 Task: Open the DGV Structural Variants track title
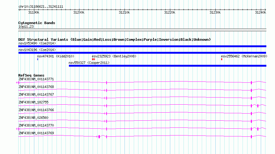(x=115, y=40)
